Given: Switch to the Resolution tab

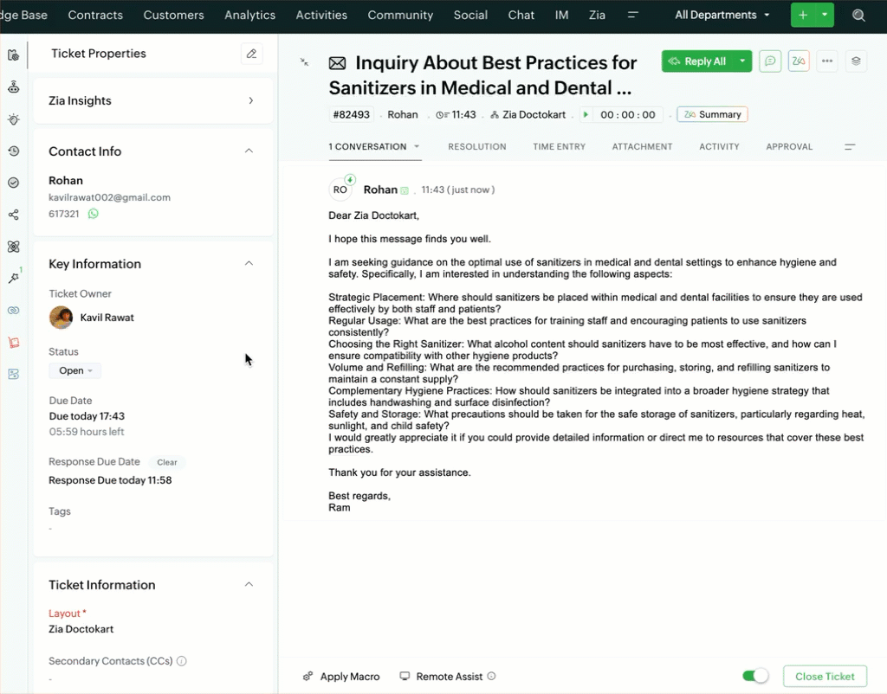Looking at the screenshot, I should [476, 147].
